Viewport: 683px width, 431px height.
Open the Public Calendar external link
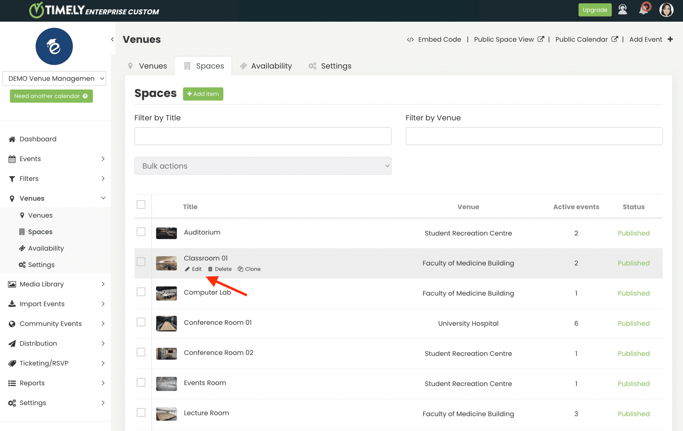tap(582, 39)
